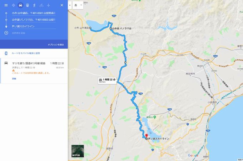Image resolution: width=243 pixels, height=161 pixels.
Task: Select the driving car mode
Action: click(20, 5)
